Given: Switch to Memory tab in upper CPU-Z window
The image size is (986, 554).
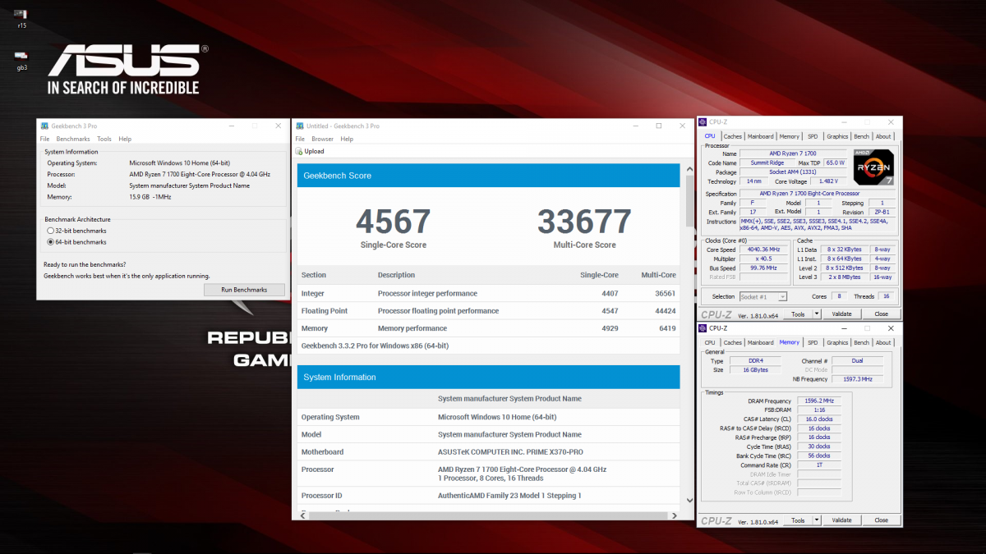Looking at the screenshot, I should [789, 136].
